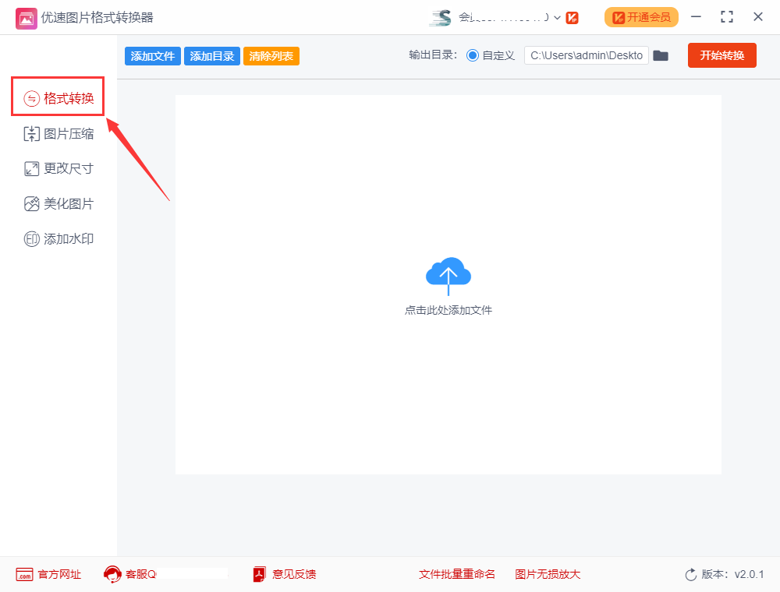Select the 添加水印 watermark tool
Screen dimensions: 780x592
tap(58, 238)
